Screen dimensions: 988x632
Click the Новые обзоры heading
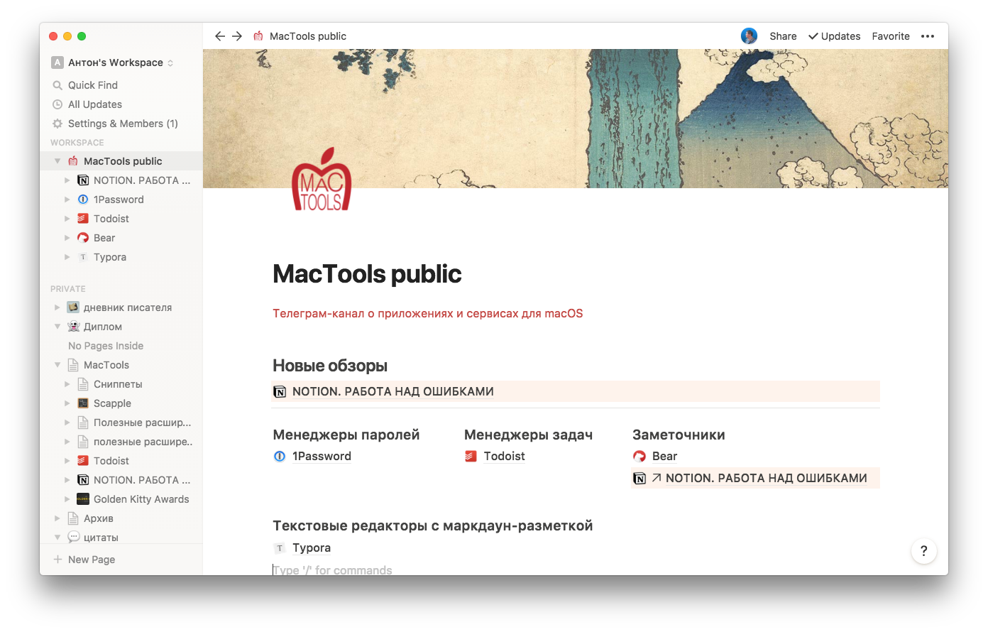(x=330, y=366)
